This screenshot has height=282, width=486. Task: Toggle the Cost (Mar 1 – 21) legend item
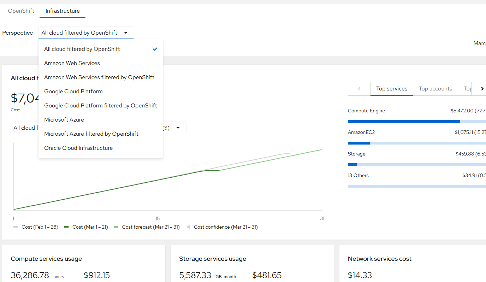click(x=86, y=227)
